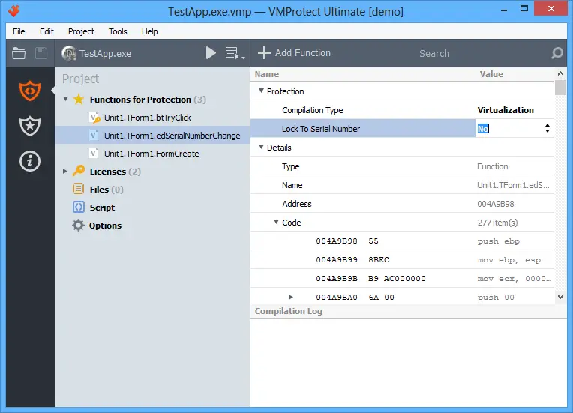Image resolution: width=573 pixels, height=413 pixels.
Task: Click the Add Function plus icon
Action: [x=264, y=53]
